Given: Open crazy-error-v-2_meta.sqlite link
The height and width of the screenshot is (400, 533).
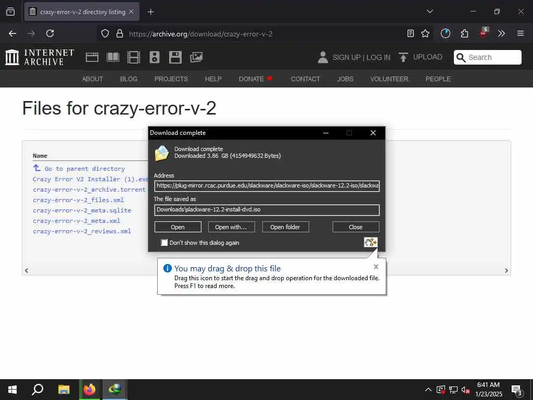Looking at the screenshot, I should tap(82, 210).
